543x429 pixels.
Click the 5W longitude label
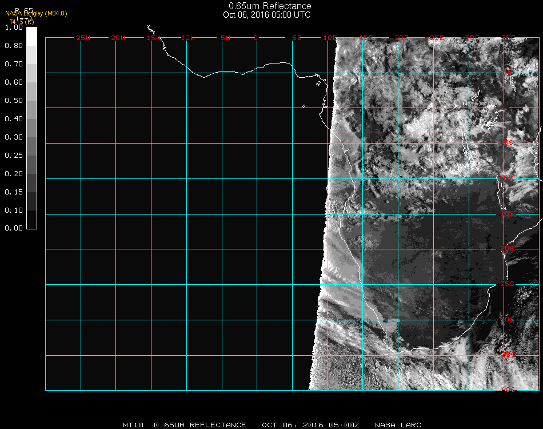coord(225,38)
